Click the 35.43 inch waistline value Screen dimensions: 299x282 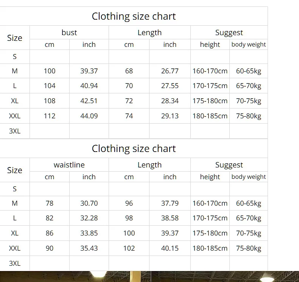pos(89,248)
